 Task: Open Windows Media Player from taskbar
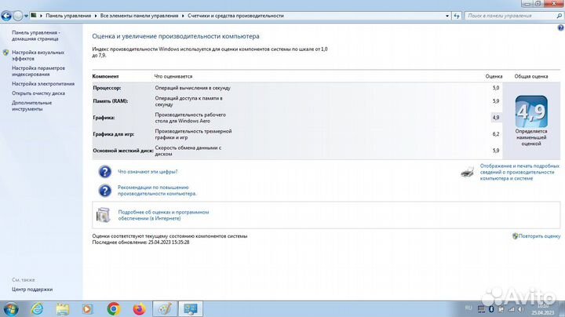point(88,309)
